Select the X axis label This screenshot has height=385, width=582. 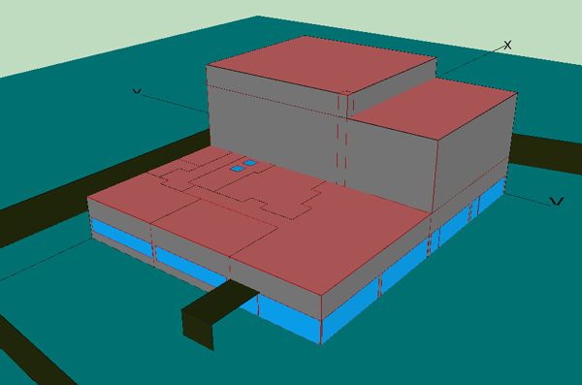pyautogui.click(x=507, y=46)
